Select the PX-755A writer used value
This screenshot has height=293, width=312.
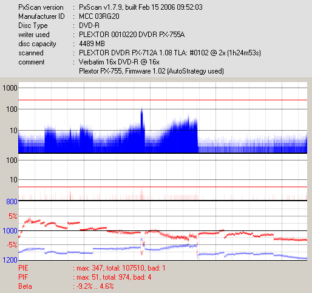(132, 35)
